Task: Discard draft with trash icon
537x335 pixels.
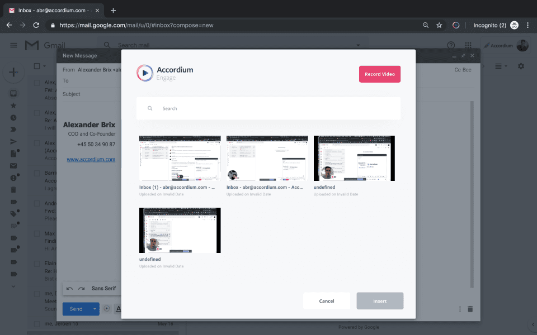Action: (x=470, y=309)
